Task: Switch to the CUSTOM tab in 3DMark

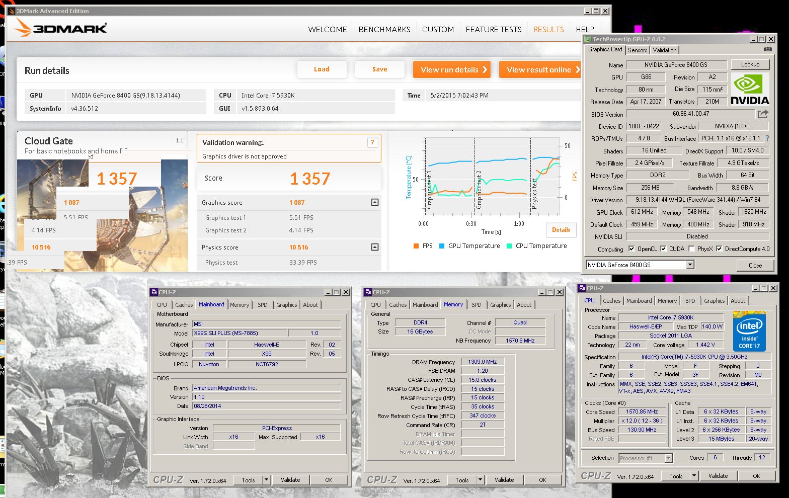Action: coord(438,30)
